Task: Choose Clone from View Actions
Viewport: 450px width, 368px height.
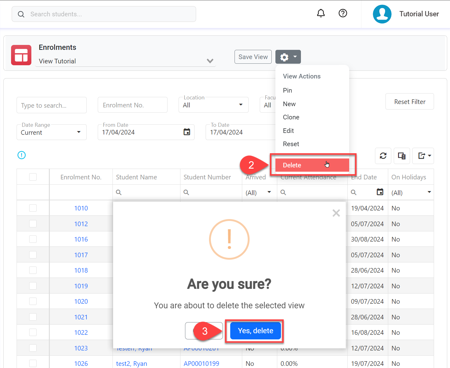Action: click(312, 117)
